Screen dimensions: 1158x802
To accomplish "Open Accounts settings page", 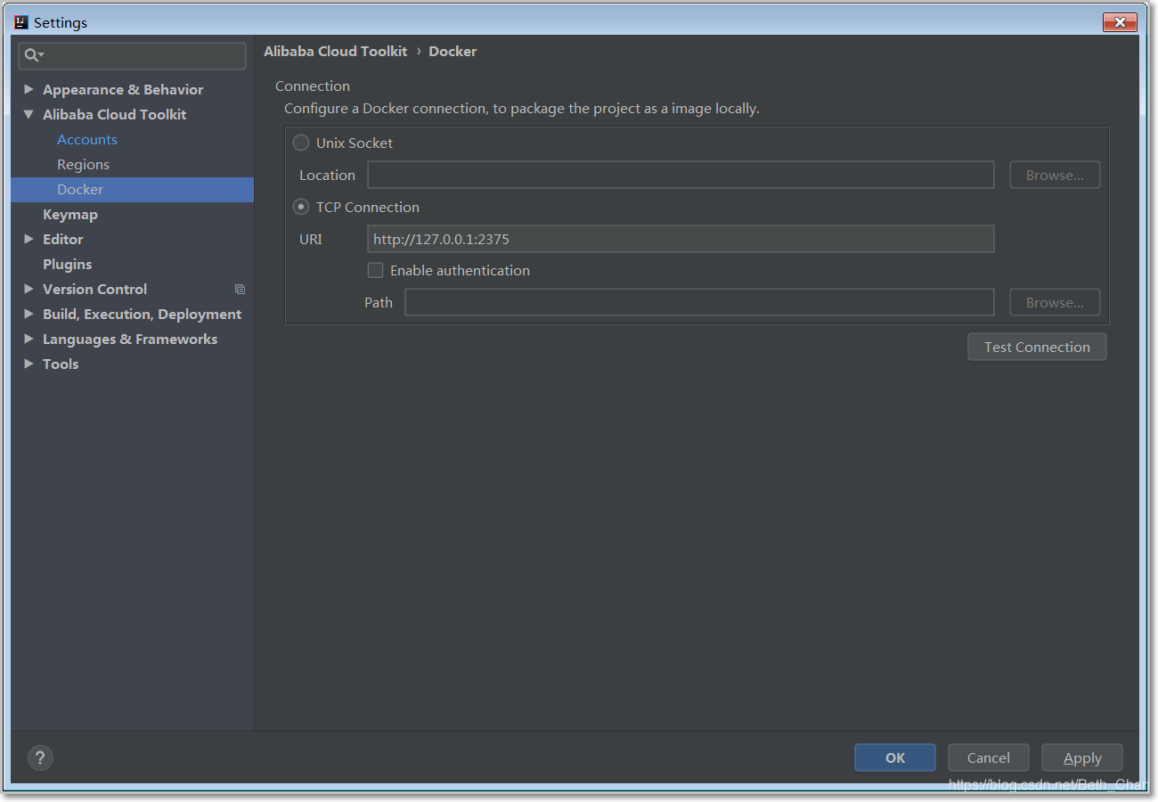I will (x=87, y=139).
